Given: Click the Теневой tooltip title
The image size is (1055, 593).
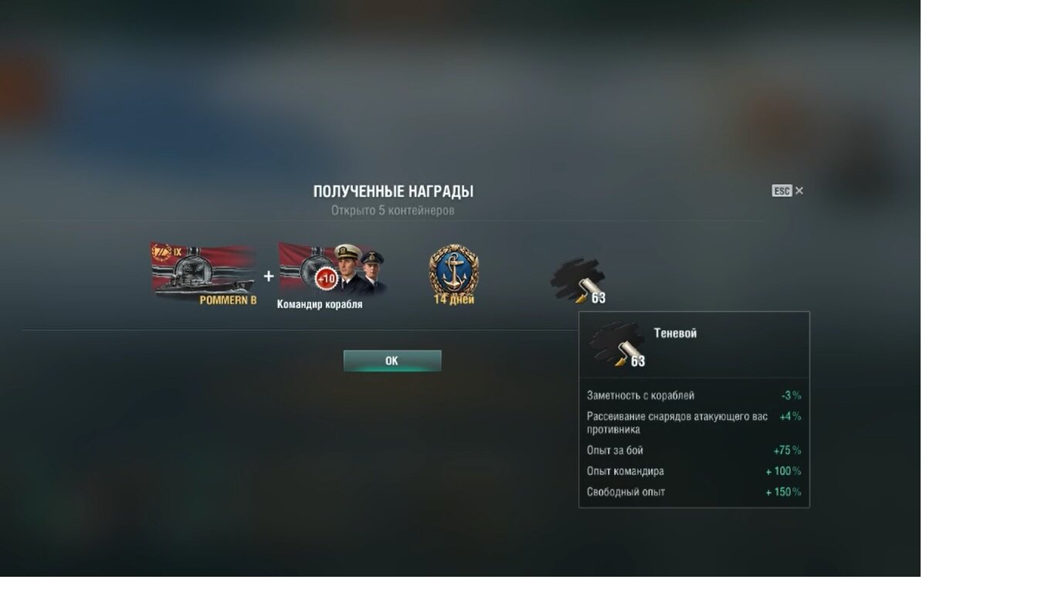Looking at the screenshot, I should [675, 333].
